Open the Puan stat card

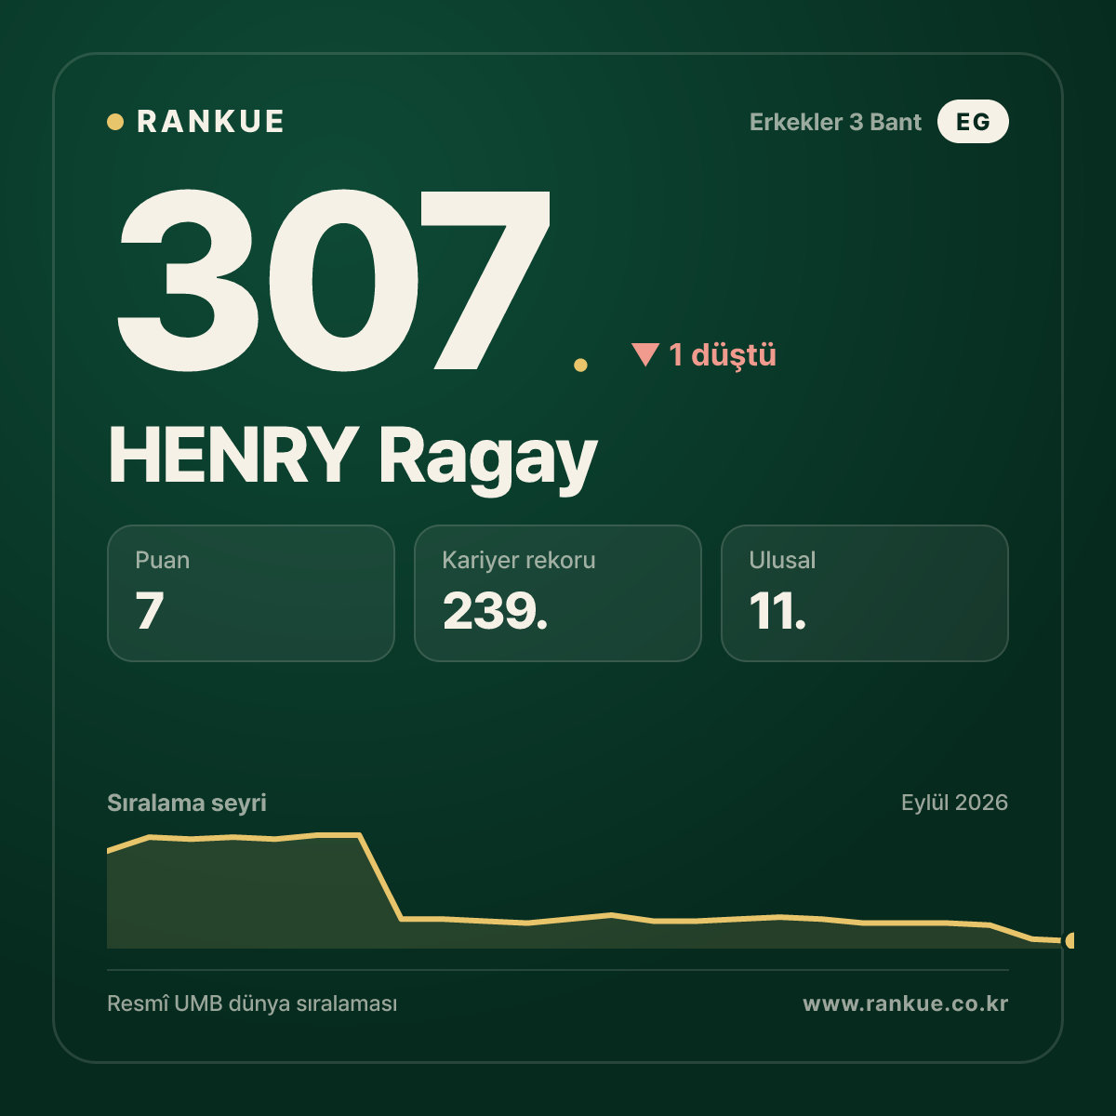pos(251,593)
